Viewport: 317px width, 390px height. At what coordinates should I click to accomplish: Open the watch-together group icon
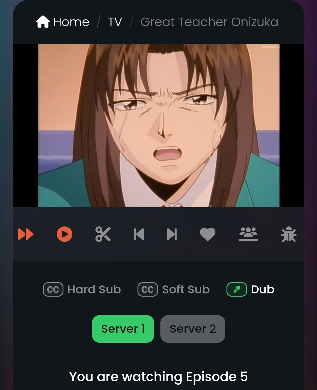248,234
